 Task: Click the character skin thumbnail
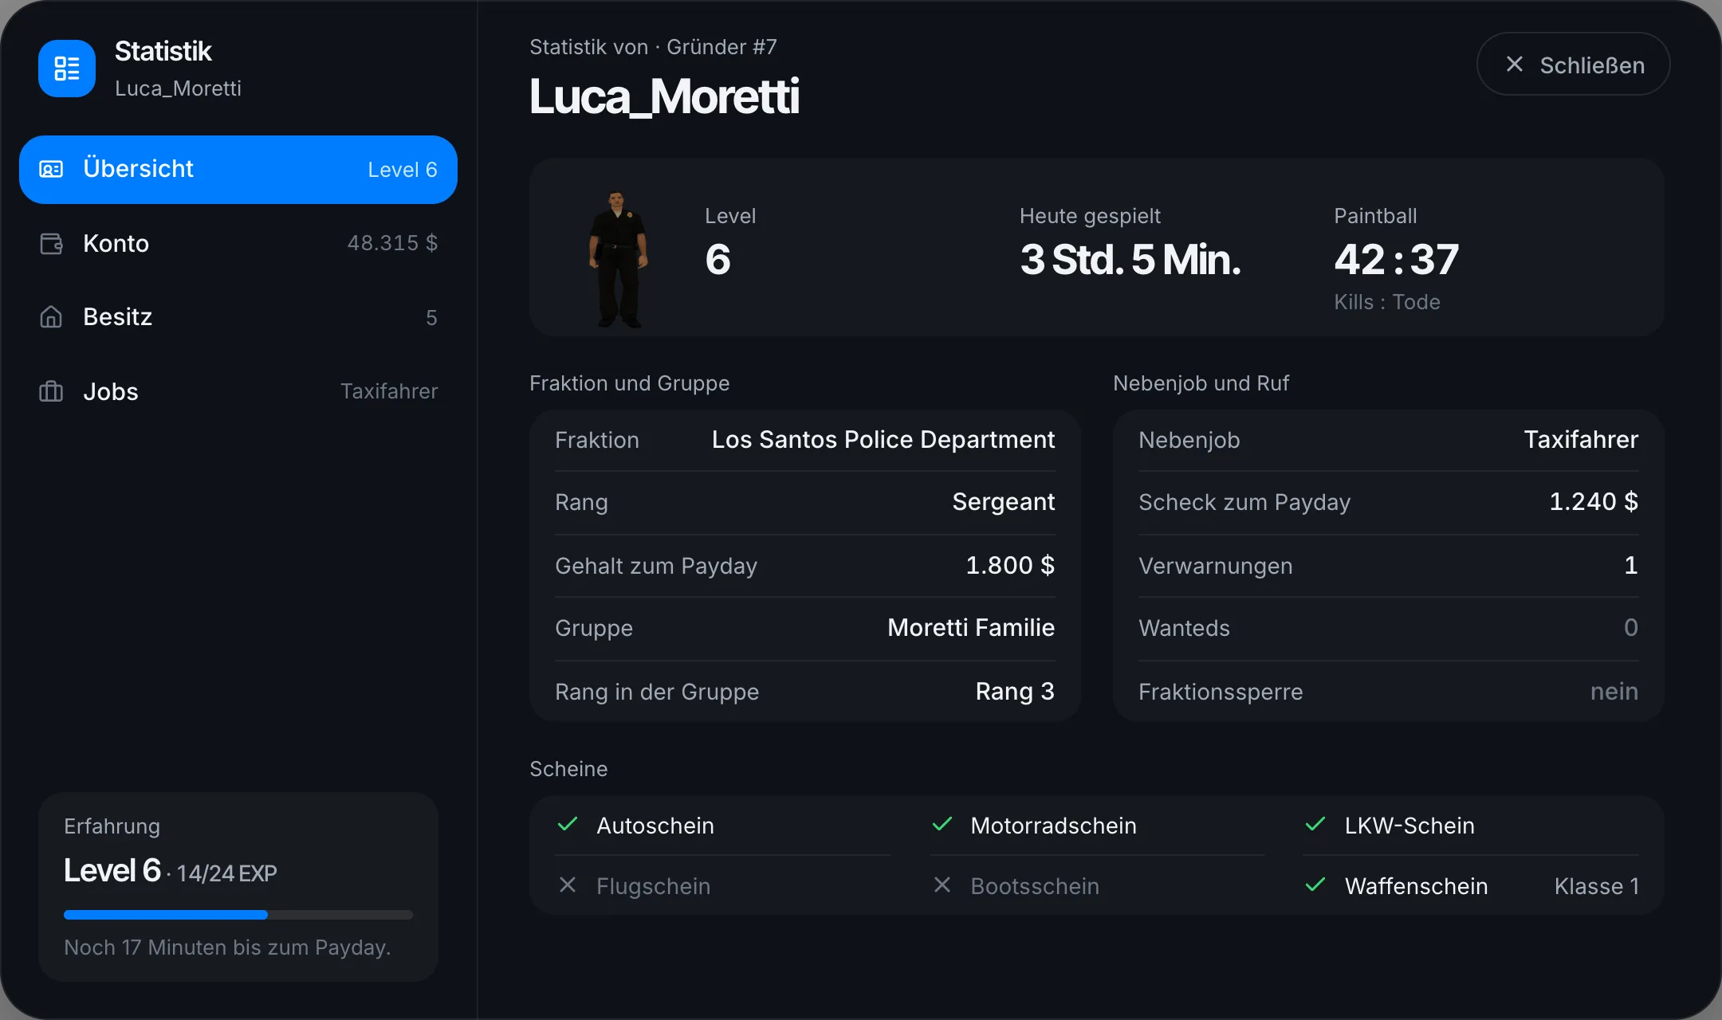point(618,257)
